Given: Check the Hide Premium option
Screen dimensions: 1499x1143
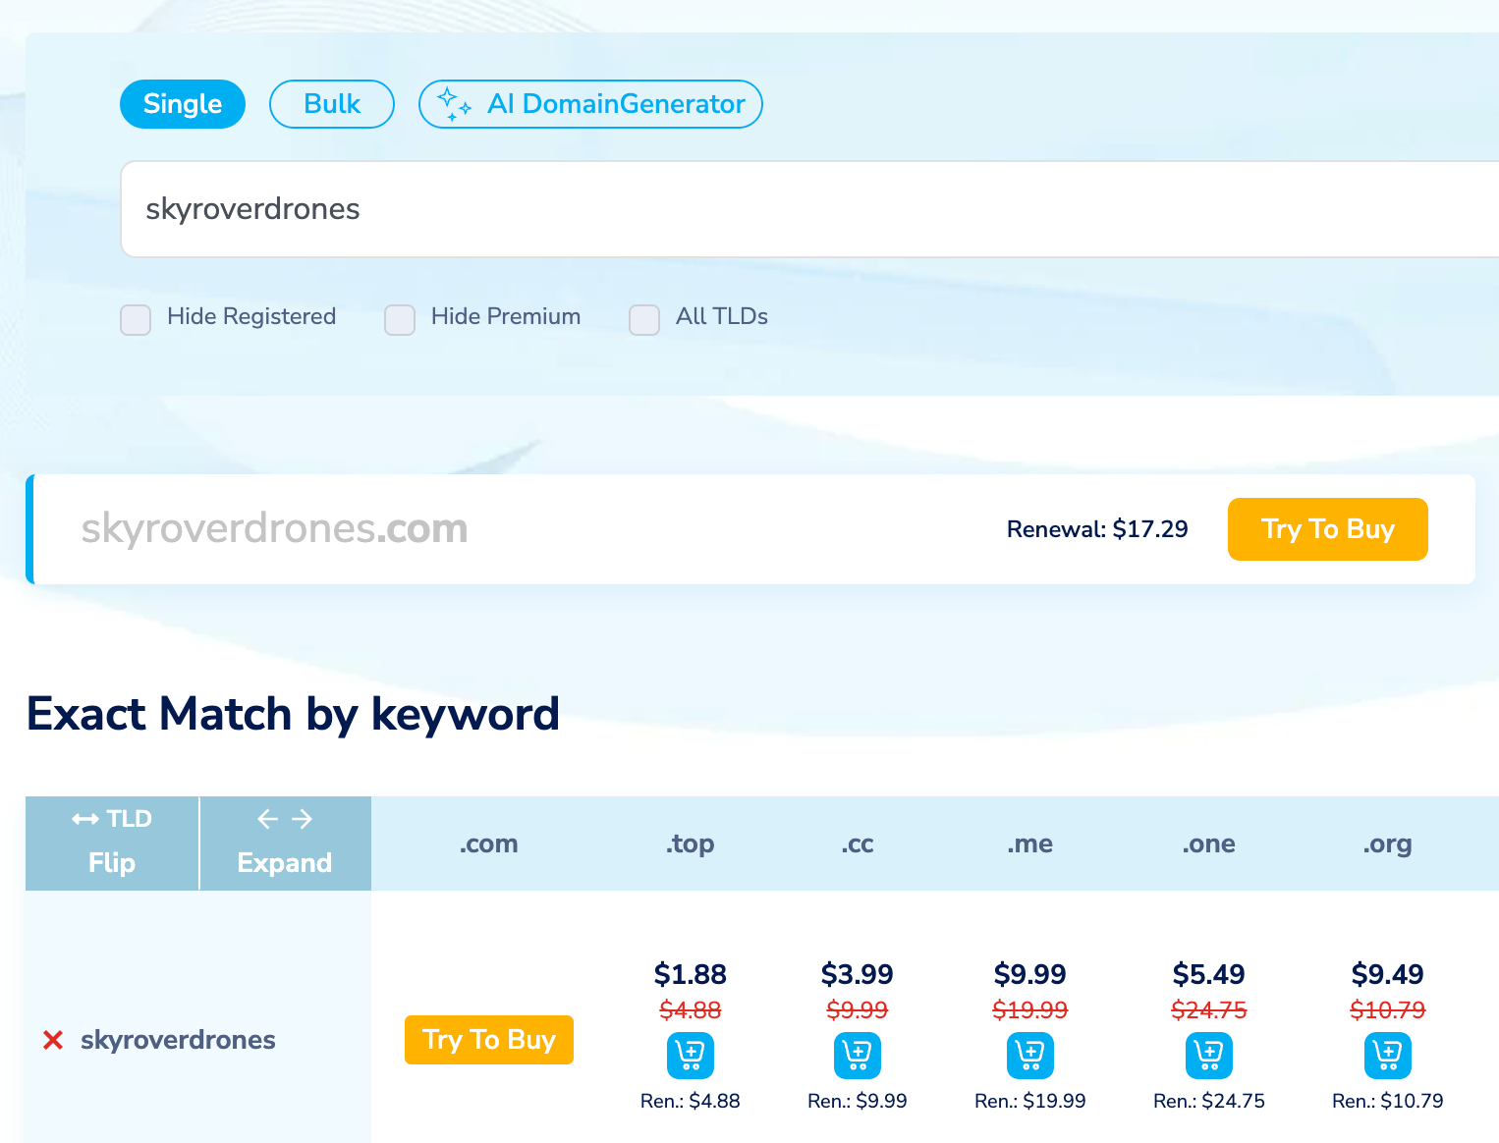Looking at the screenshot, I should (400, 319).
